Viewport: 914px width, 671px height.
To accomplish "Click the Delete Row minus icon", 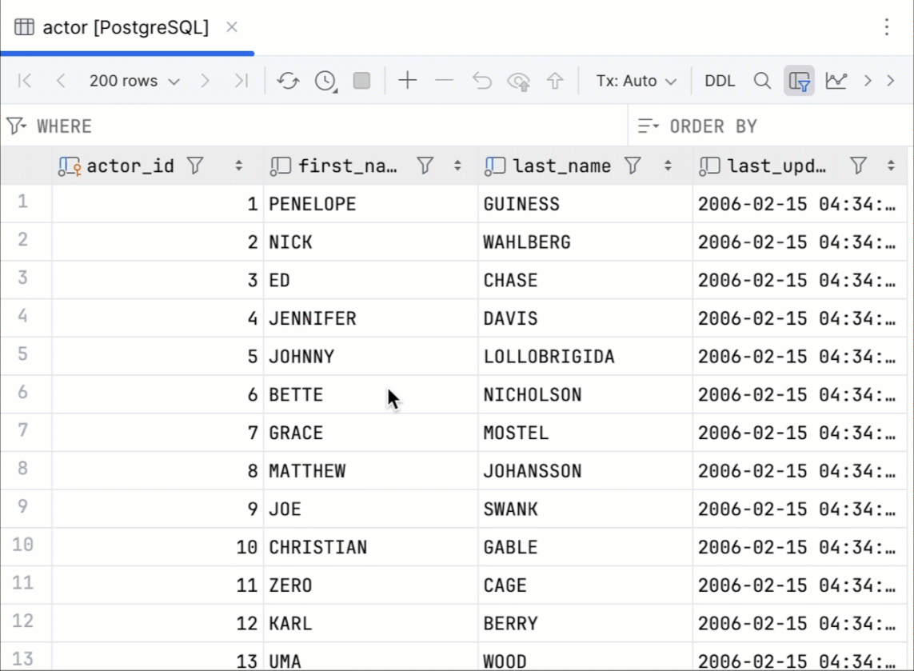I will (445, 81).
